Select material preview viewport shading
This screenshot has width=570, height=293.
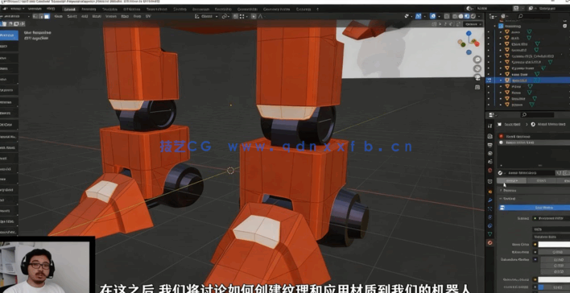[x=467, y=16]
